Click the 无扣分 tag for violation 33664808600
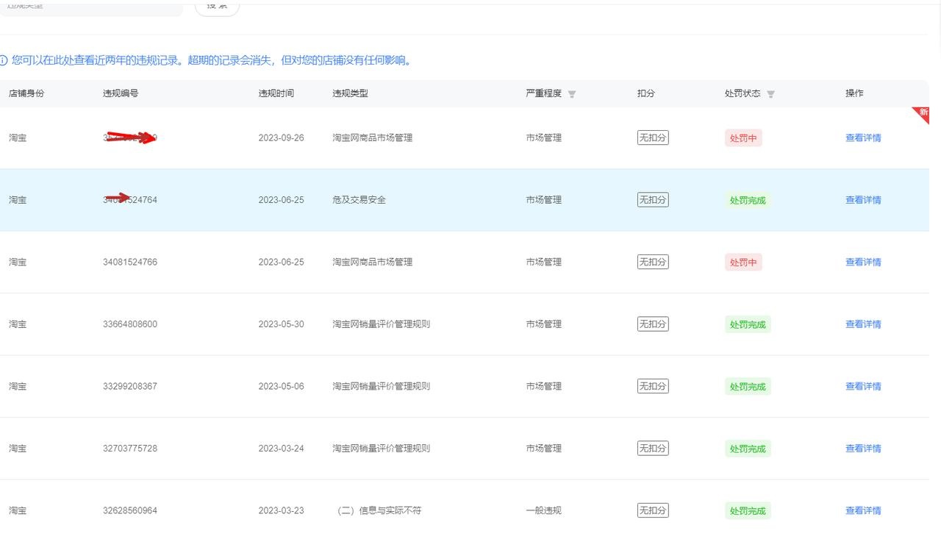941x539 pixels. click(x=653, y=324)
